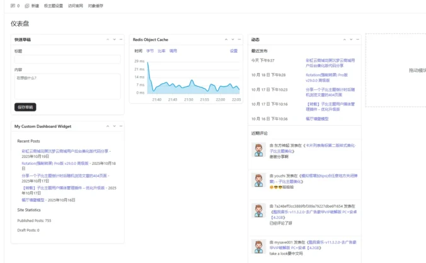
Task: Switch Redis chart to 字节 tab
Action: (150, 51)
